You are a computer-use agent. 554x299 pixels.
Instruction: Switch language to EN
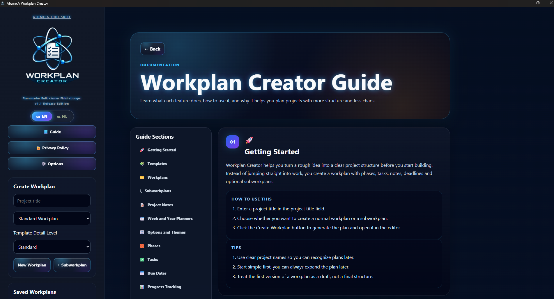click(x=42, y=116)
